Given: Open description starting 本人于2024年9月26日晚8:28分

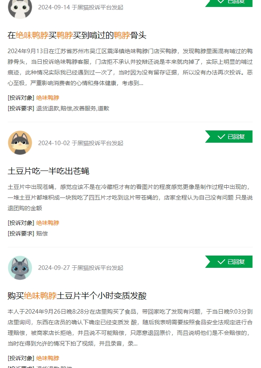Looking at the screenshot, I should pos(130,328).
